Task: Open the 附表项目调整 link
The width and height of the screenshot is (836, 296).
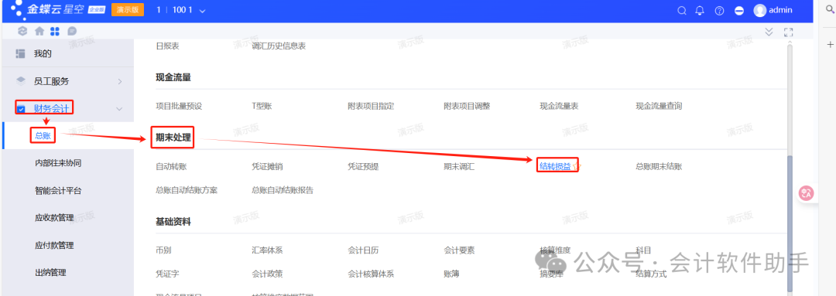Action: (467, 106)
